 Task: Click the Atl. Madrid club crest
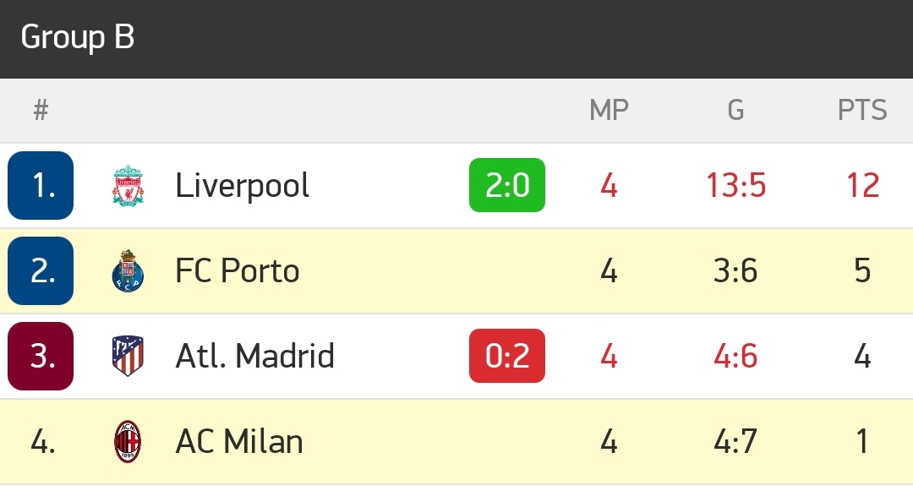128,356
